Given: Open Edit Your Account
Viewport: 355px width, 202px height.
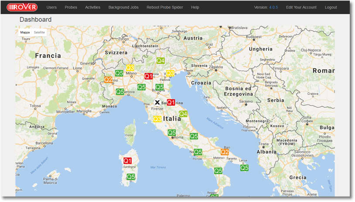Looking at the screenshot, I should pyautogui.click(x=301, y=7).
